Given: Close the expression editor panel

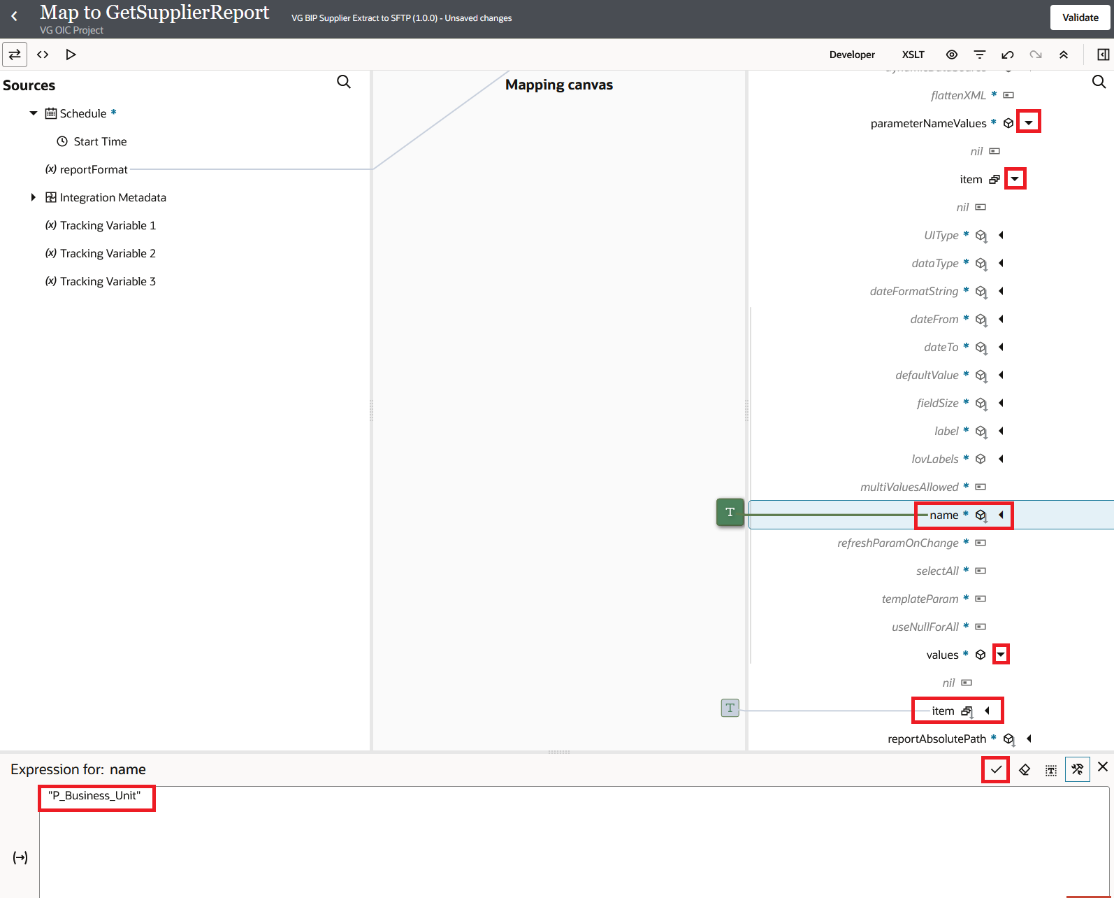Looking at the screenshot, I should click(1103, 767).
